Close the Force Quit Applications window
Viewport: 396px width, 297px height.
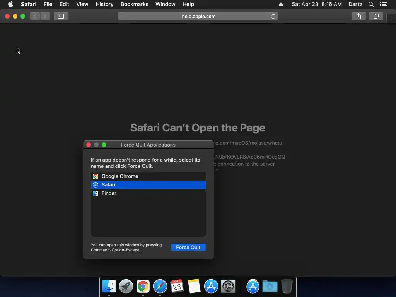[x=89, y=145]
